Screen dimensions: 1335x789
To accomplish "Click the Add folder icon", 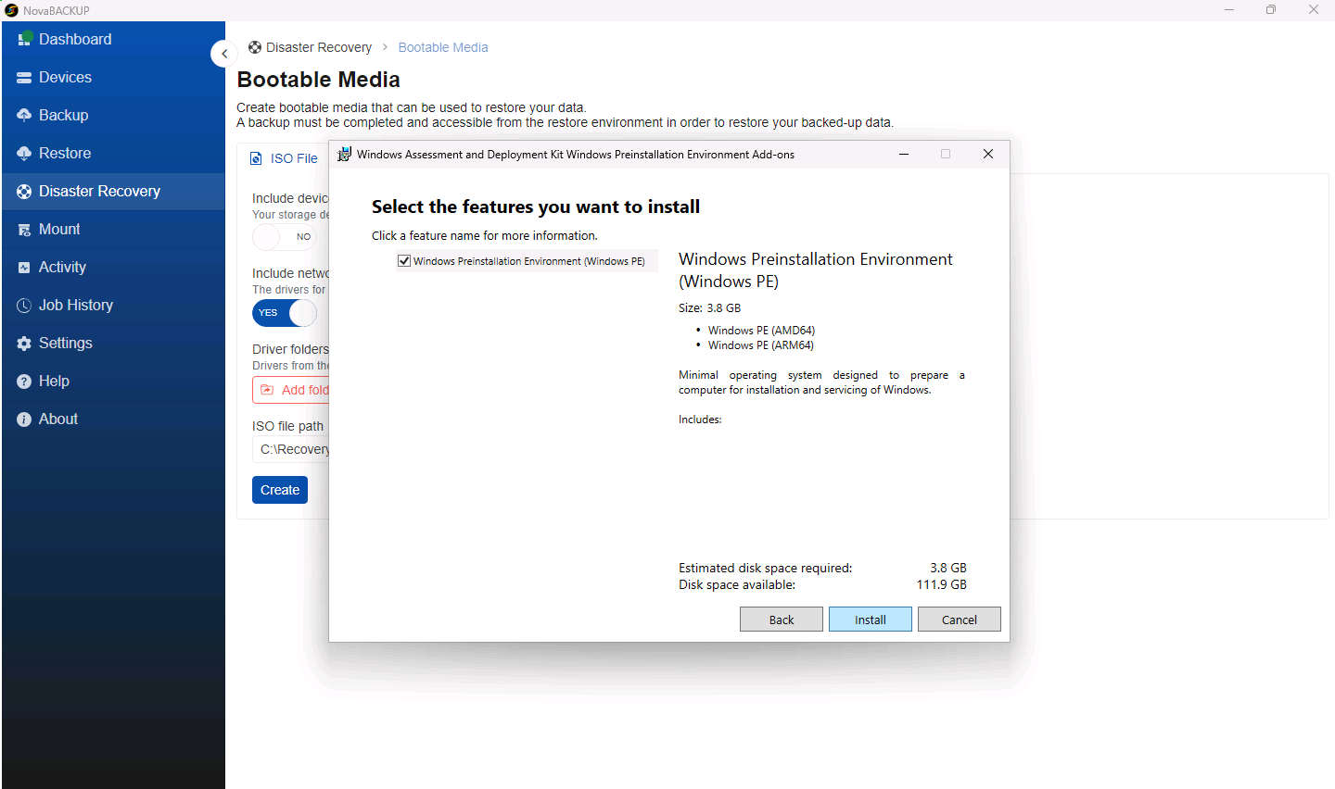I will coord(267,390).
